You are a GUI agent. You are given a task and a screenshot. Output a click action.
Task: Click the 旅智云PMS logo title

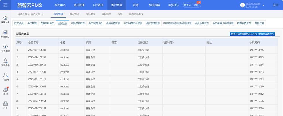(x=30, y=5)
